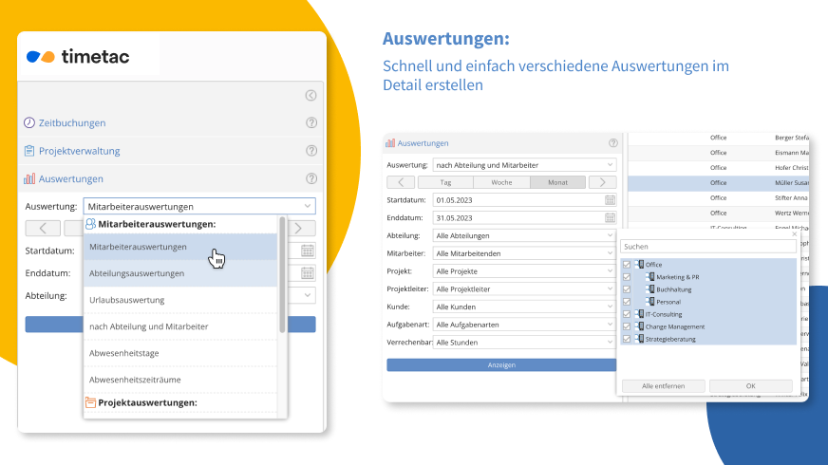Viewport: 828px width, 465px height.
Task: Click the Mitarbeiterauswertungen group people icon
Action: point(91,224)
